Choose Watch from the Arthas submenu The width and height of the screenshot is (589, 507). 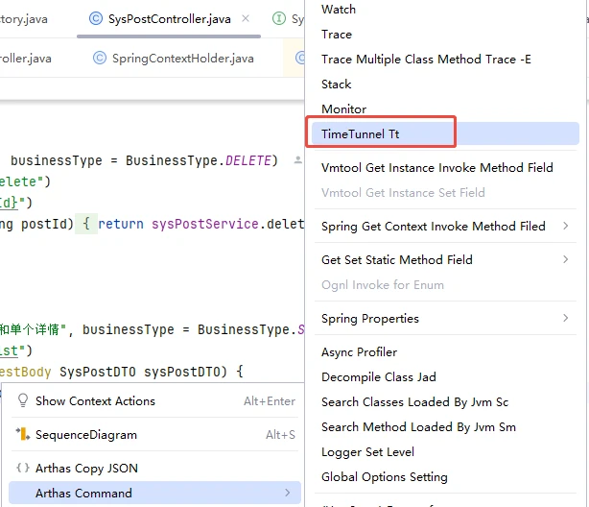[x=339, y=10]
